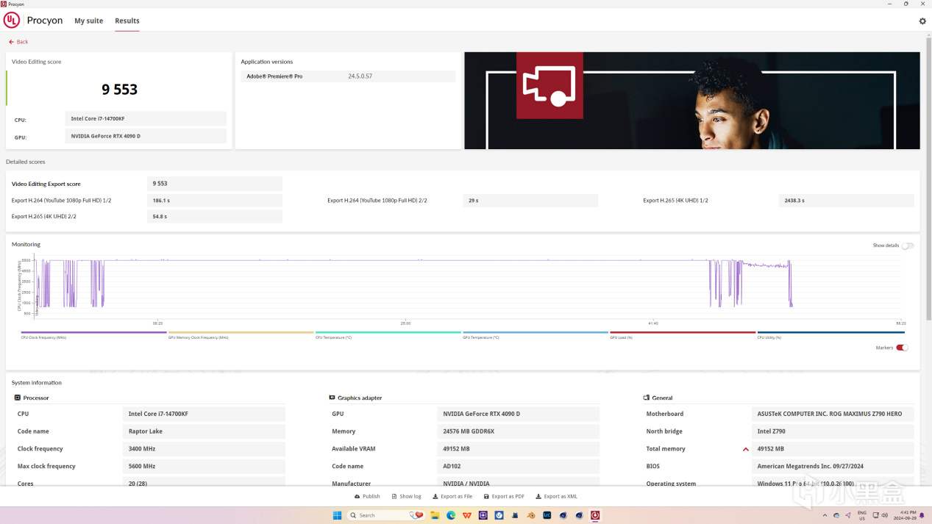This screenshot has width=932, height=524.
Task: Open the settings gear icon
Action: click(922, 21)
